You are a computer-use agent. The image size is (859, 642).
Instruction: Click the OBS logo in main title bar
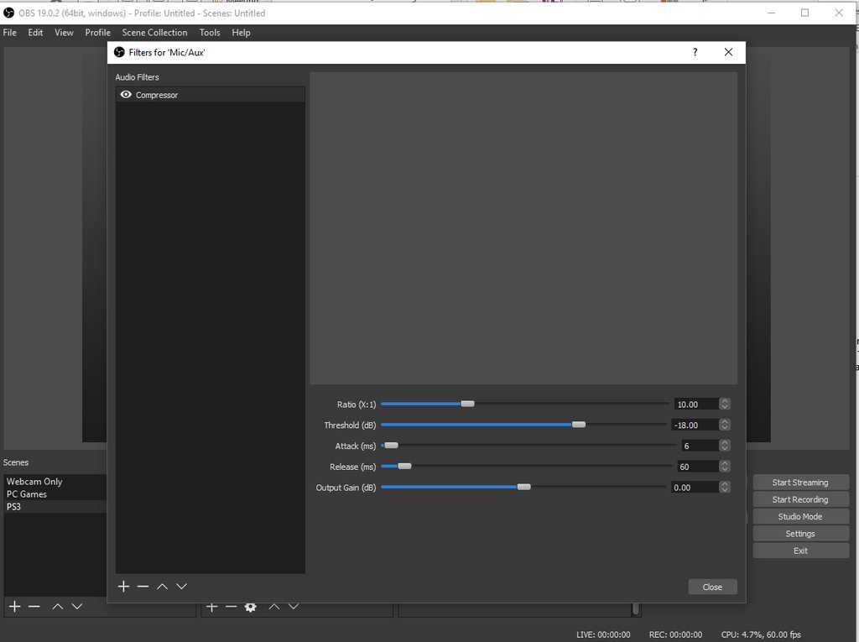[x=8, y=13]
